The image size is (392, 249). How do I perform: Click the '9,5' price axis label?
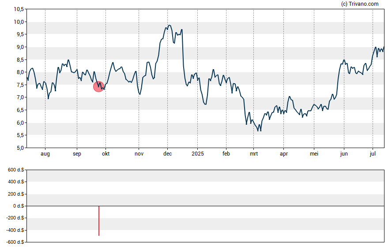[x=20, y=34]
